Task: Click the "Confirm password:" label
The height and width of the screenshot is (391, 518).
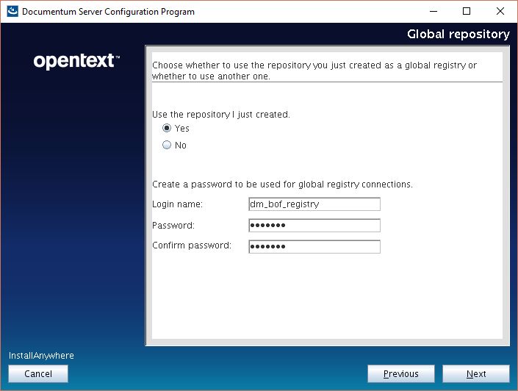Action: coord(191,245)
